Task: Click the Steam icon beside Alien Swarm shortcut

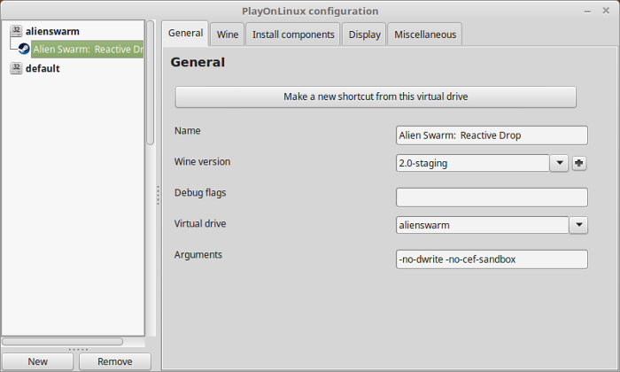Action: click(24, 49)
